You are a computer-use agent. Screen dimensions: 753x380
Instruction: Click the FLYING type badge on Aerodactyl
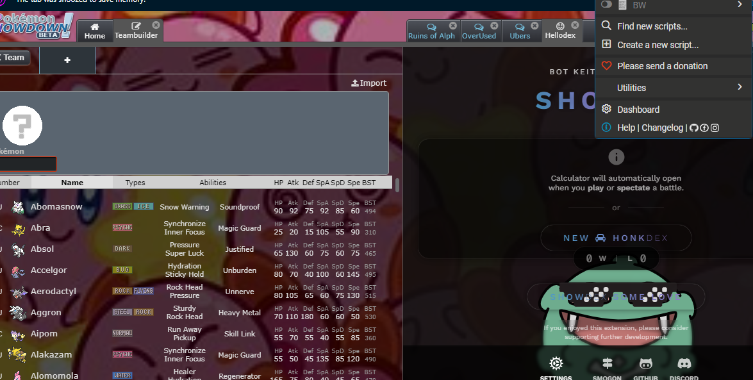tap(144, 291)
